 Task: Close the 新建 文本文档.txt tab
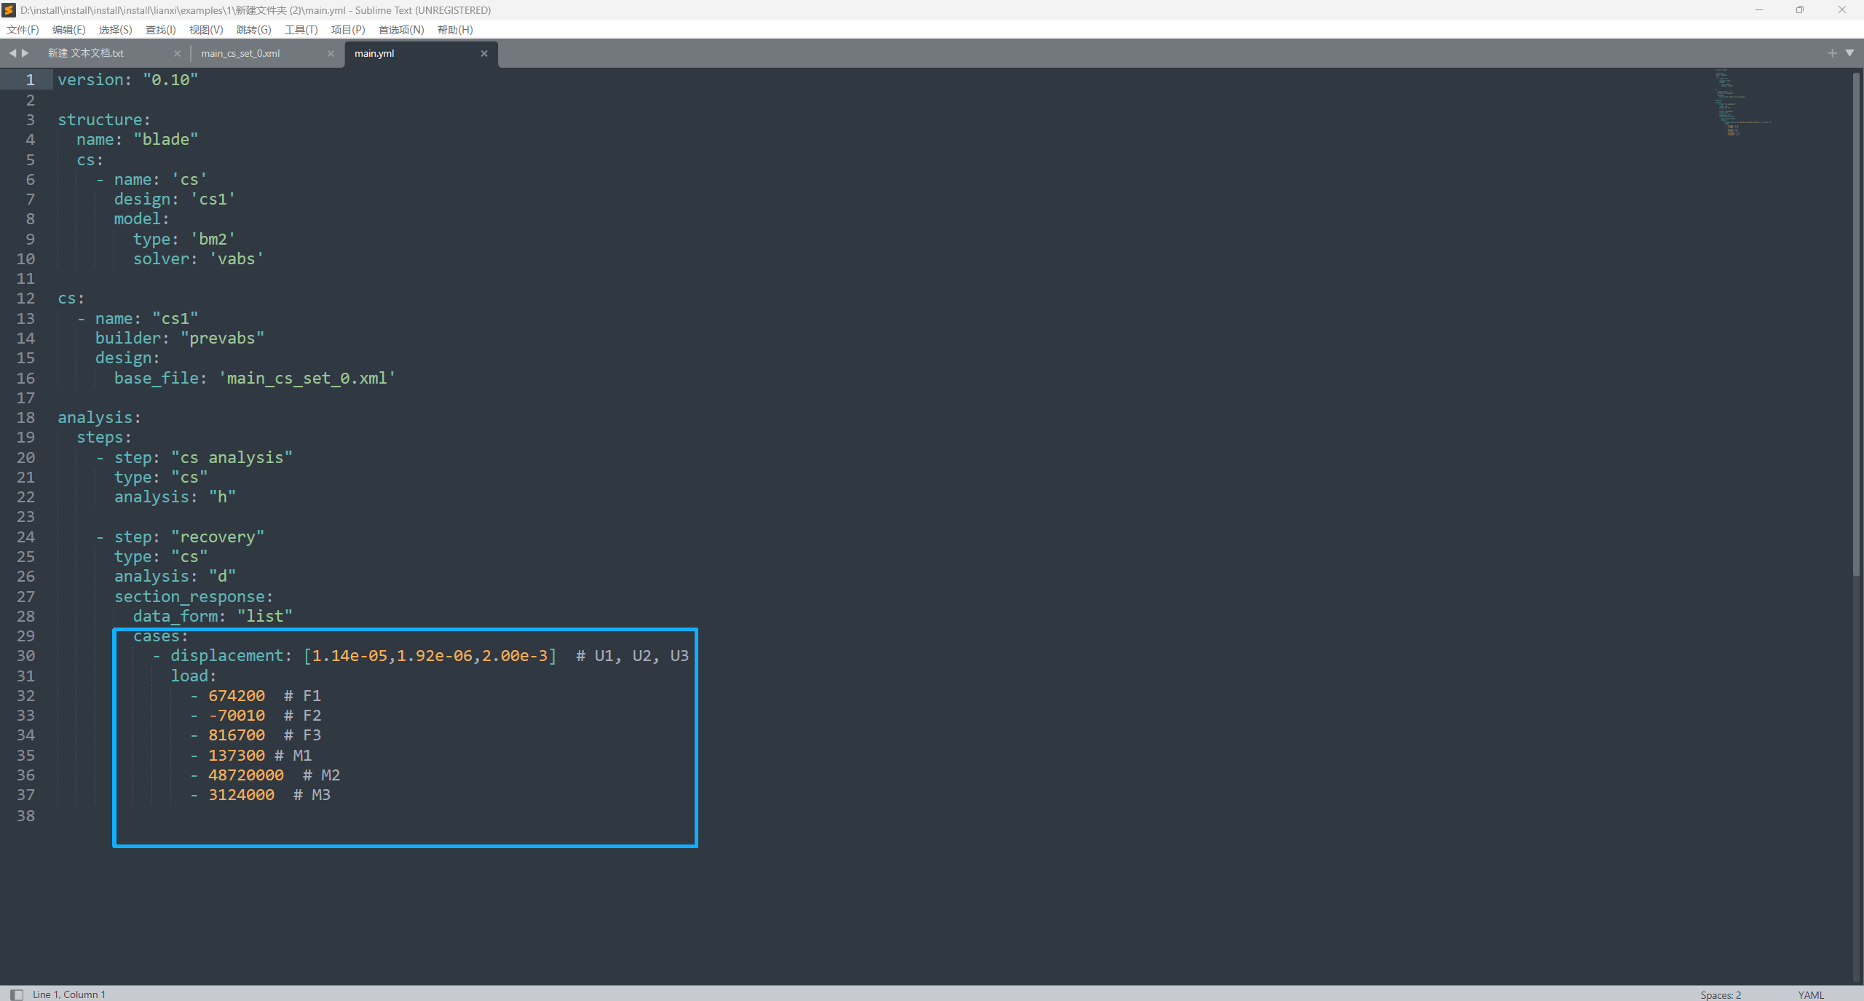pyautogui.click(x=177, y=53)
